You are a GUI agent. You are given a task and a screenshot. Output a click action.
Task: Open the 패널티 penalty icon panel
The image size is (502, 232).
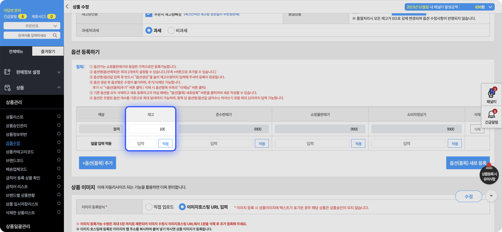[x=491, y=95]
